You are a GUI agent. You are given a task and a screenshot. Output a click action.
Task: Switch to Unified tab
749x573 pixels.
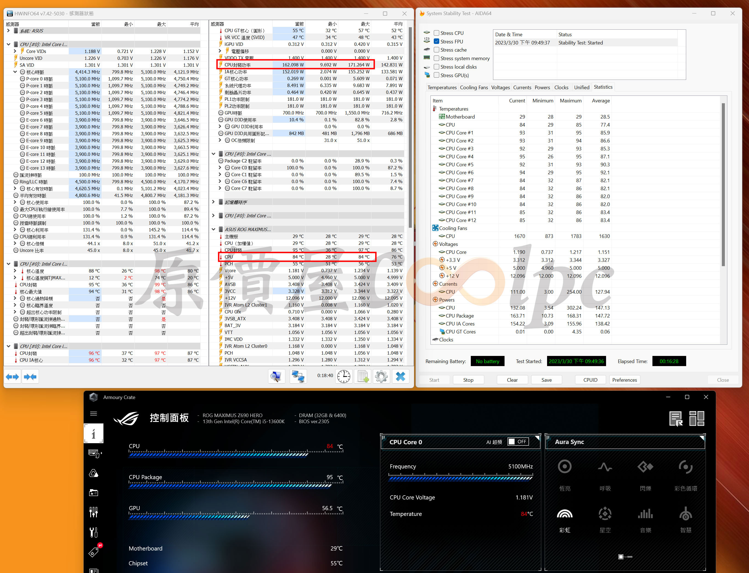click(582, 88)
